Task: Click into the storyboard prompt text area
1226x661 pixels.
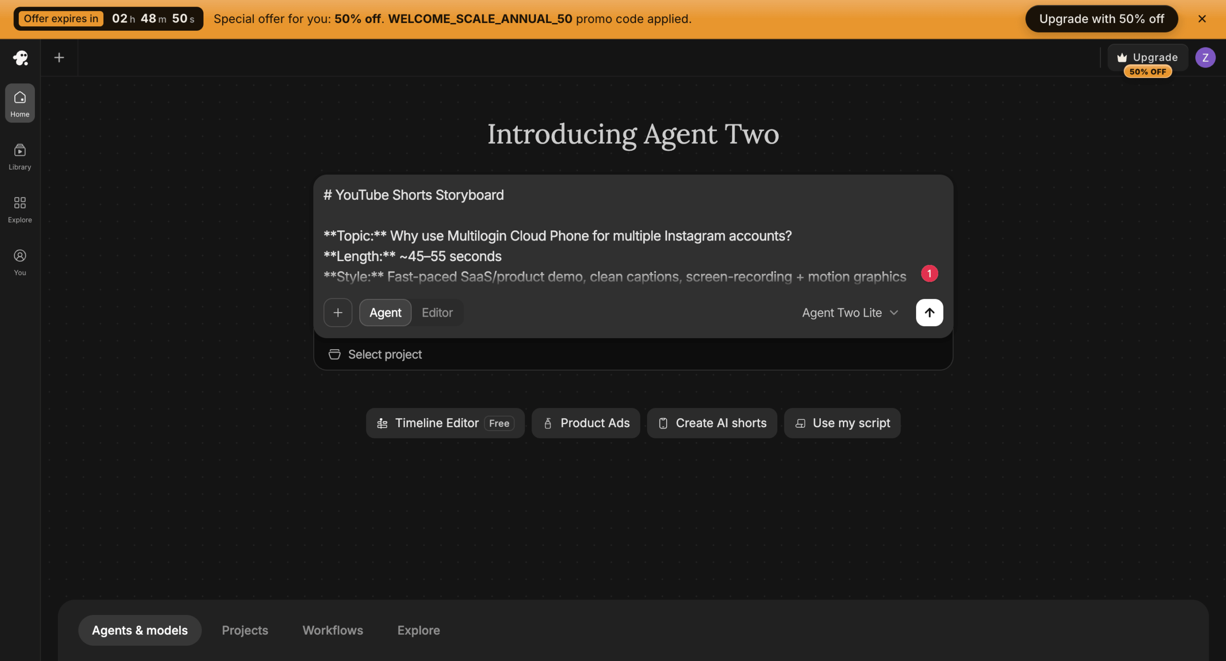Action: [618, 236]
